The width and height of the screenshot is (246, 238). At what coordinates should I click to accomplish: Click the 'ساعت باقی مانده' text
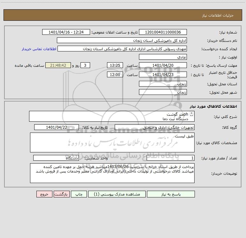coord(29,65)
